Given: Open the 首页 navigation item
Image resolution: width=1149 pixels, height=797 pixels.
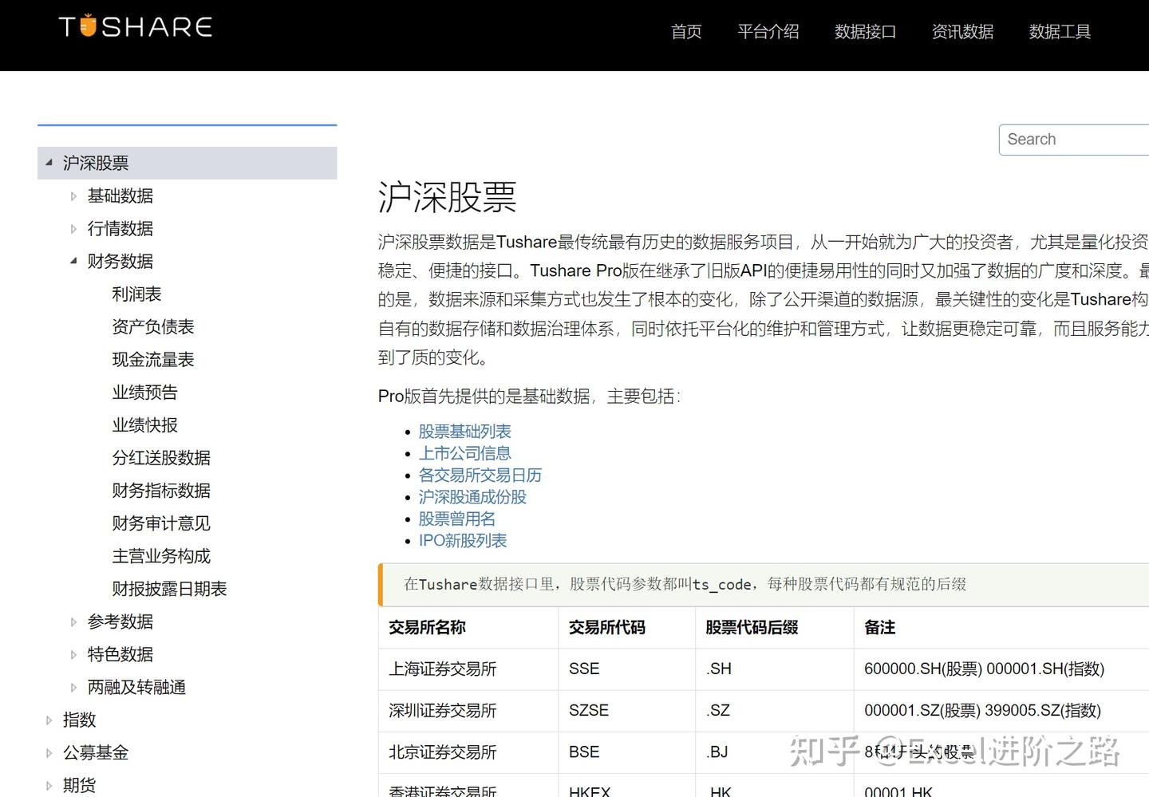Looking at the screenshot, I should 685,32.
